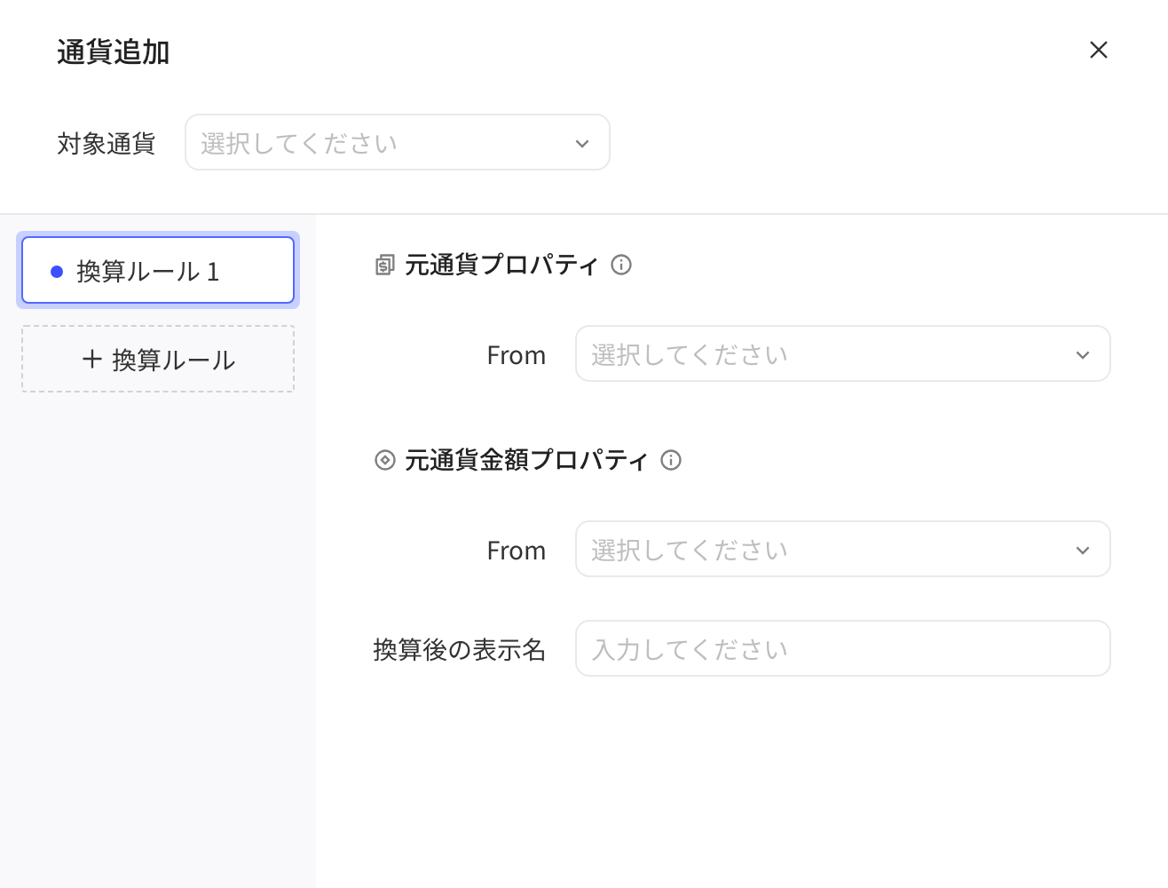Open the From dropdown under 元通貨プロパティ

[843, 353]
